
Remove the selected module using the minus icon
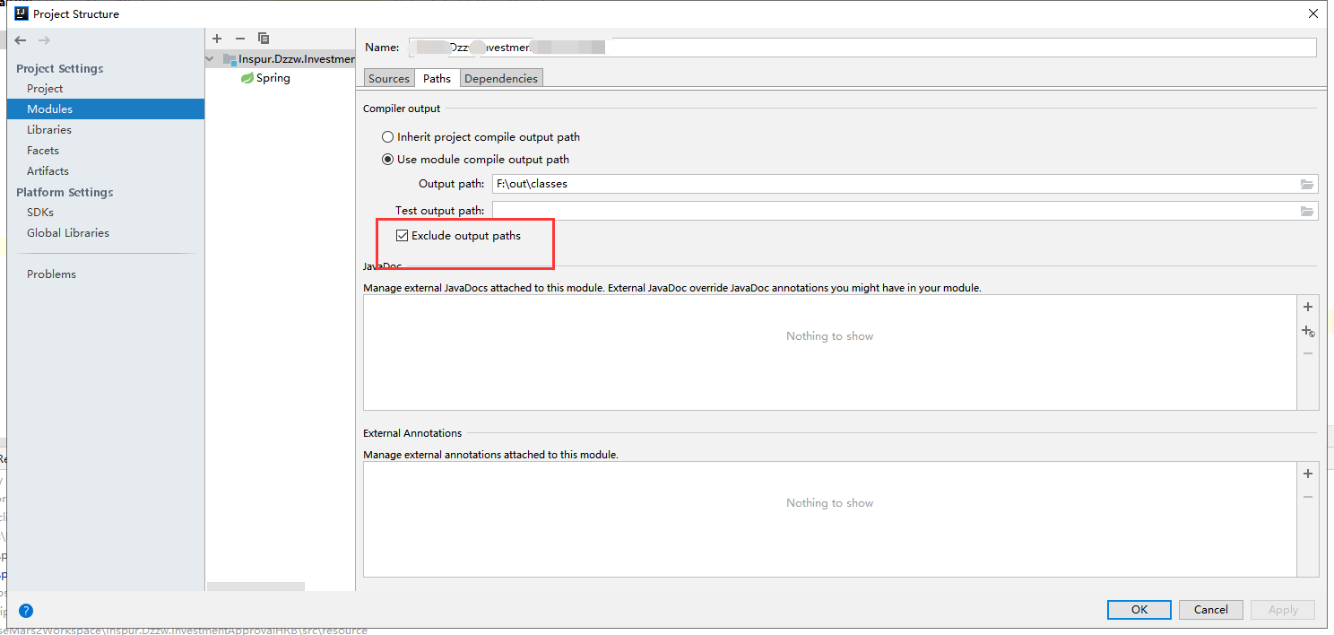tap(239, 39)
